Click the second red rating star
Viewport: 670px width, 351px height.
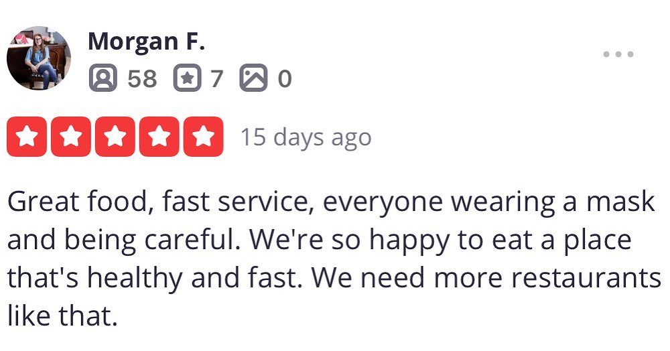click(71, 137)
